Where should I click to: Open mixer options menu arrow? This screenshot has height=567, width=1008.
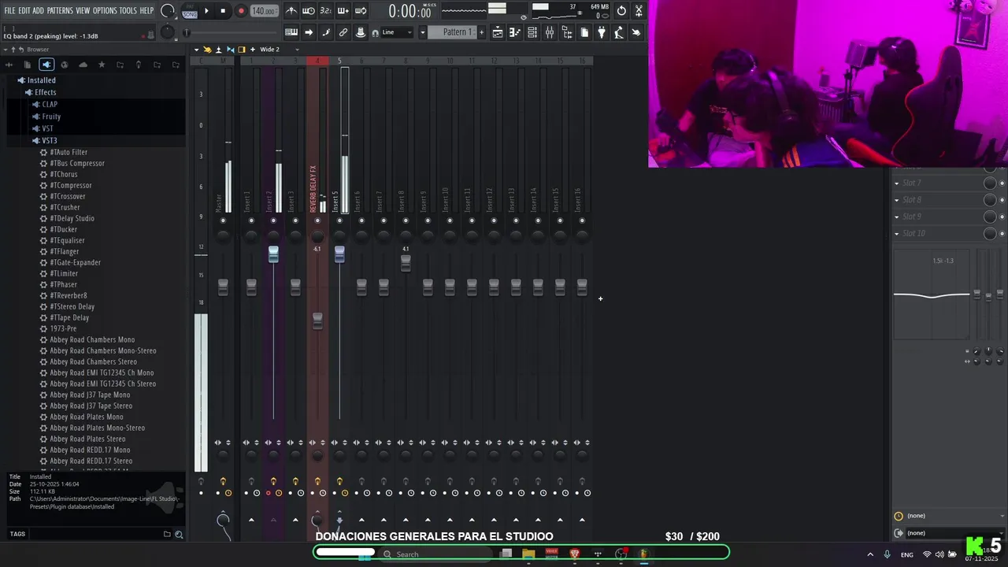(197, 50)
